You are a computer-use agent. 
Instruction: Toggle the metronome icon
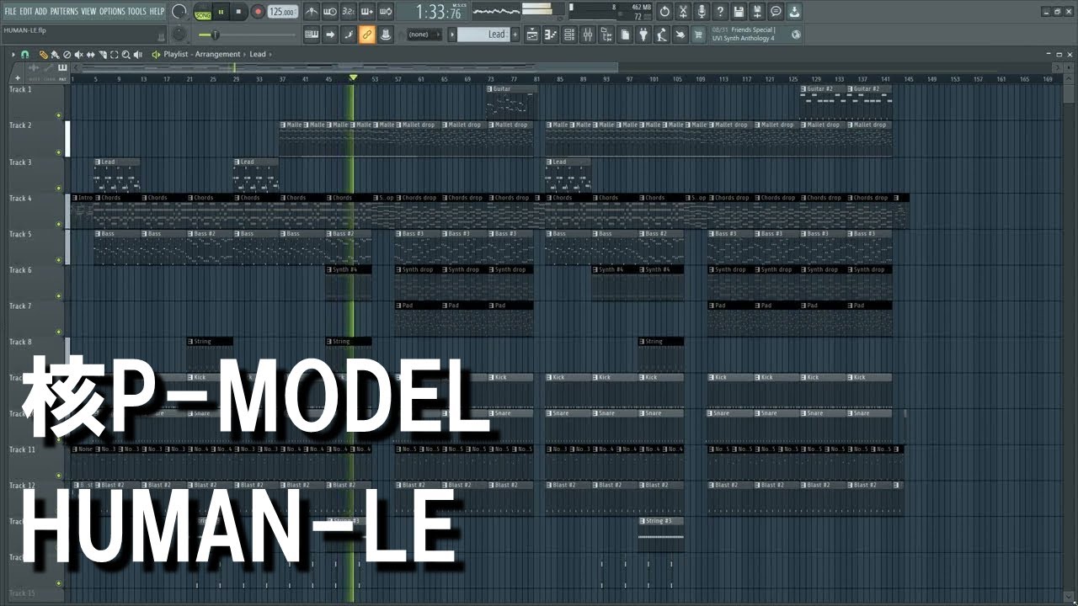pyautogui.click(x=312, y=12)
